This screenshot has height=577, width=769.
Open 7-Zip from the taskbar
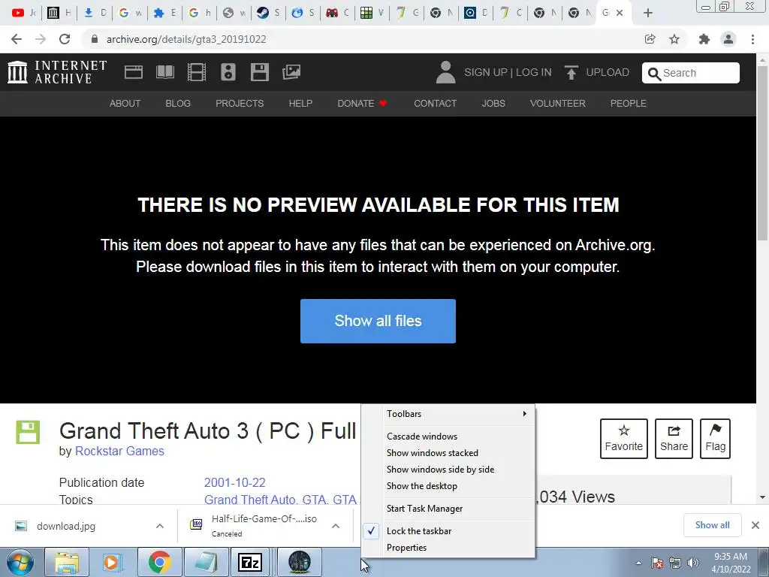pos(250,562)
